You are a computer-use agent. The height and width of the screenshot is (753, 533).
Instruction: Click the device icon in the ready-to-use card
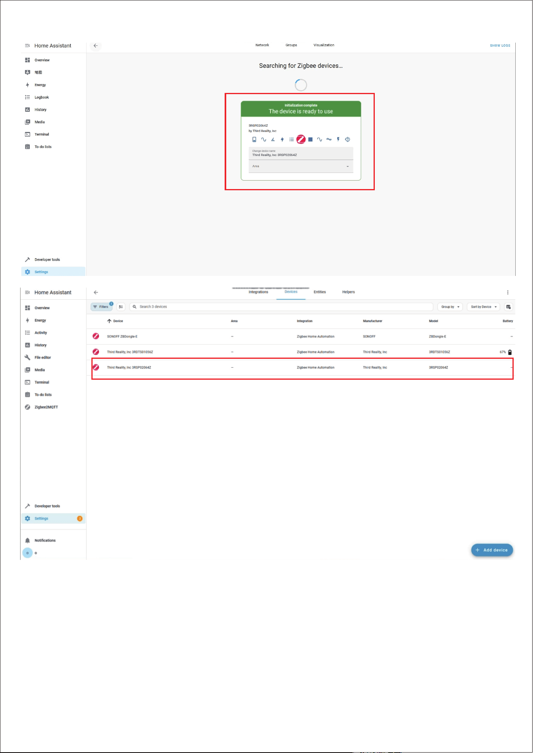pyautogui.click(x=254, y=140)
